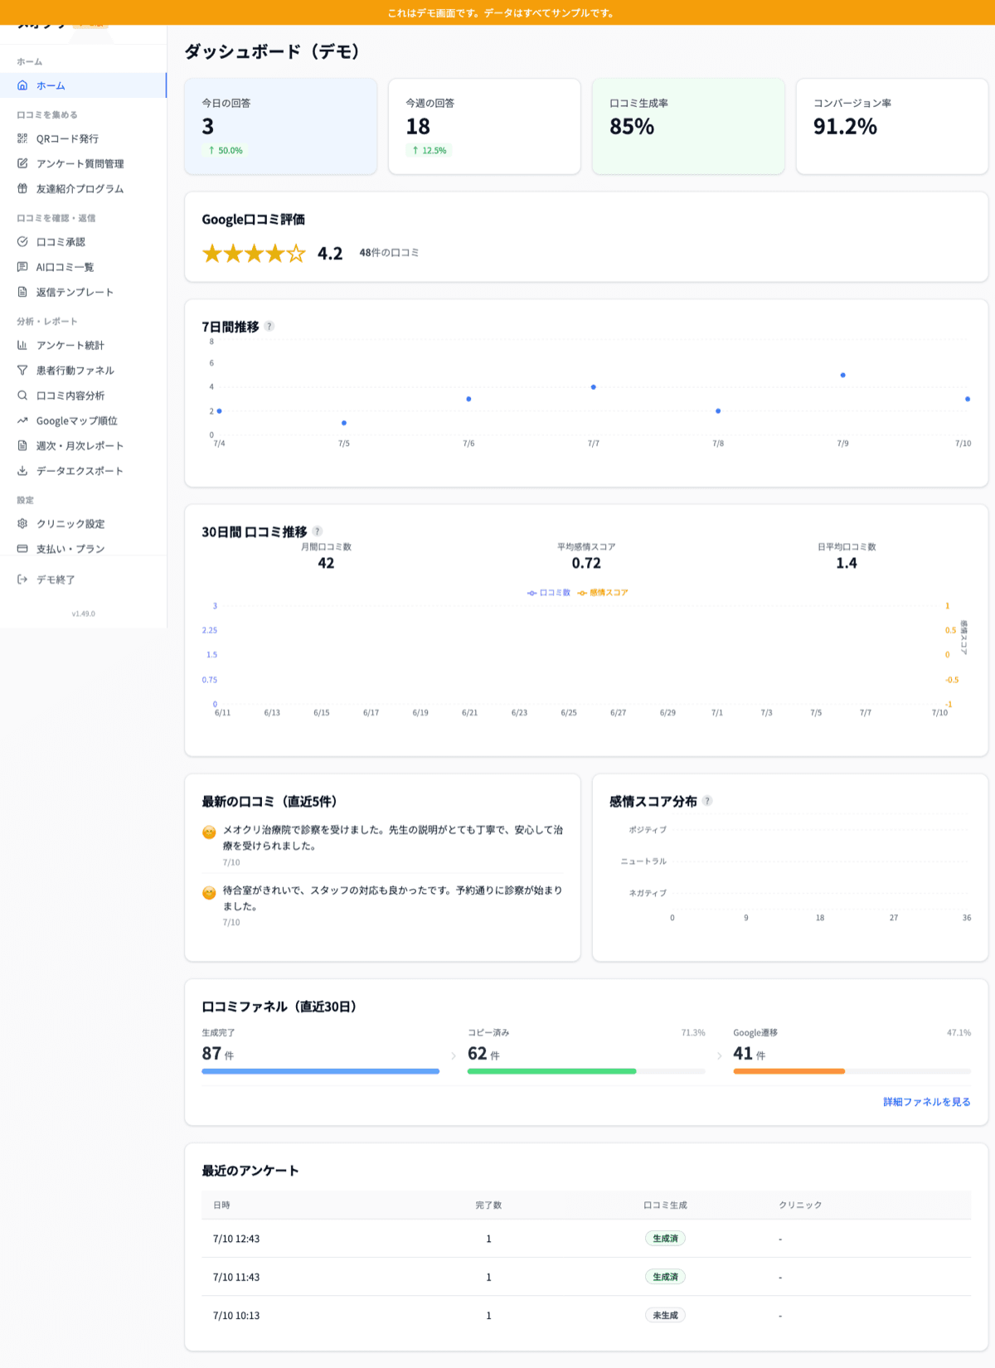Click the Google遷移 orange progress bar

789,1071
